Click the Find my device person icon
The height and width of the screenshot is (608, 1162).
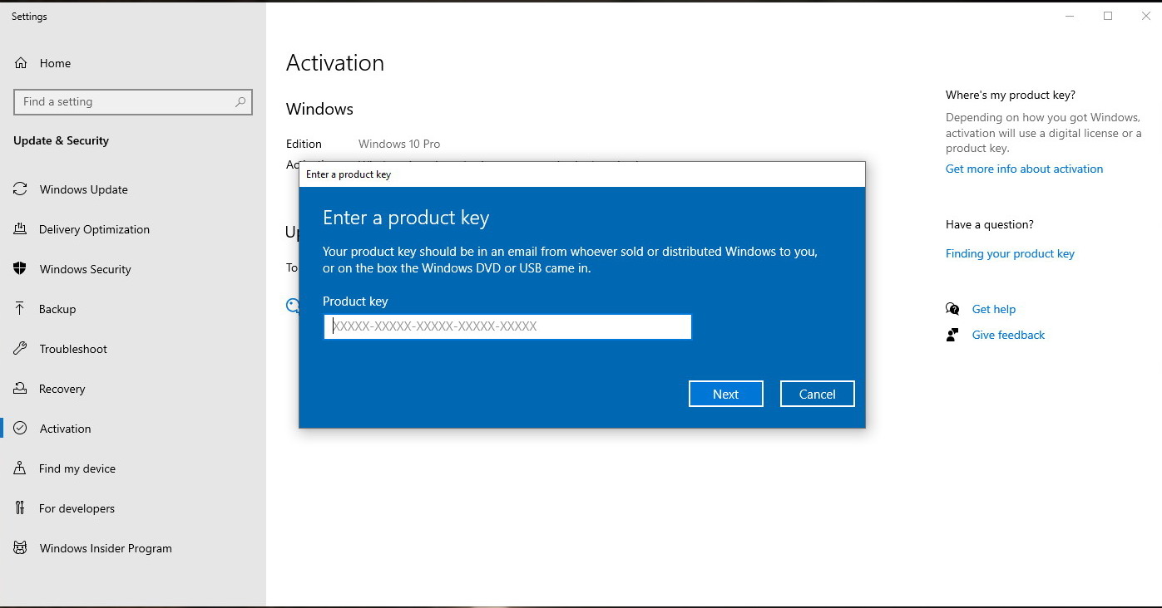(21, 468)
